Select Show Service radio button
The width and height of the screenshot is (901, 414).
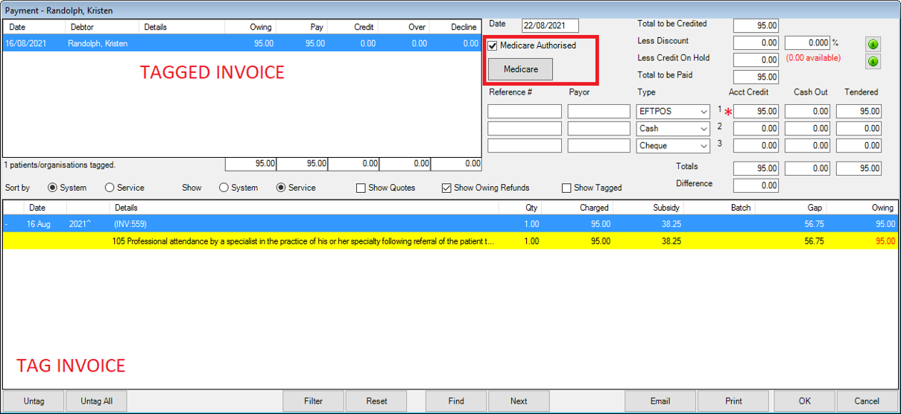pyautogui.click(x=281, y=188)
